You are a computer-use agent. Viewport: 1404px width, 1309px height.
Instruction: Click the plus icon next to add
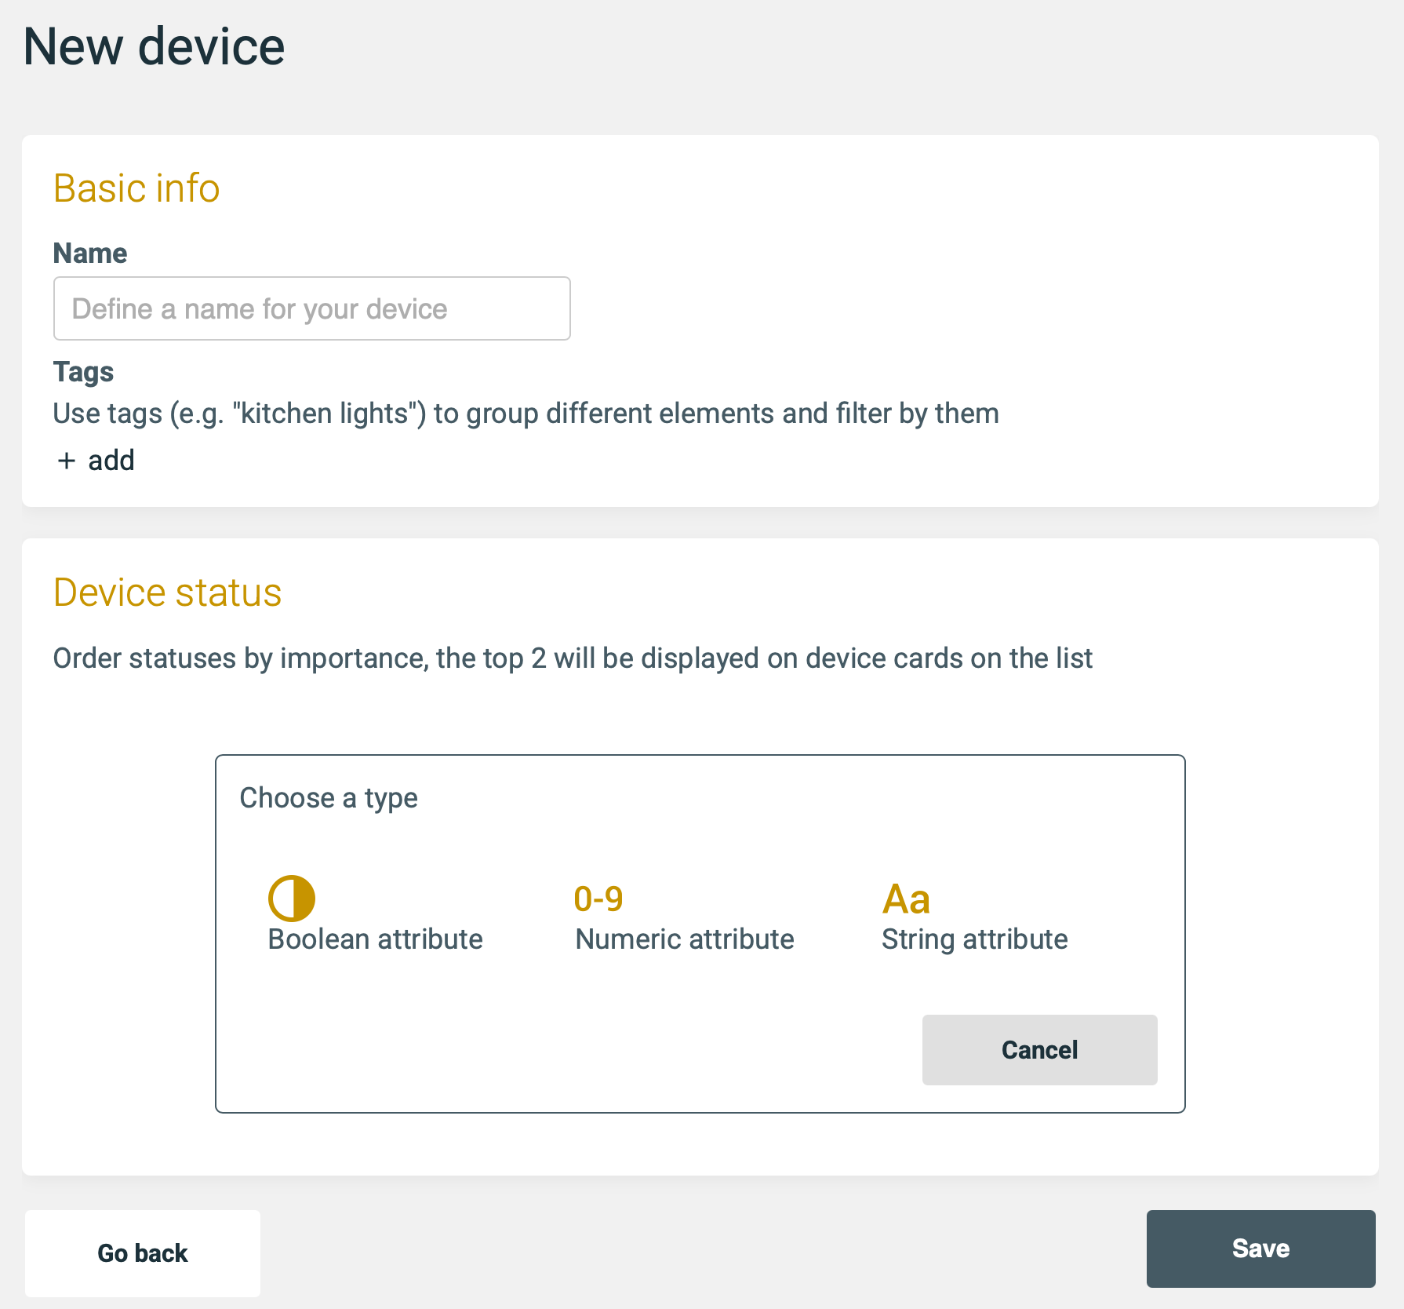point(66,461)
